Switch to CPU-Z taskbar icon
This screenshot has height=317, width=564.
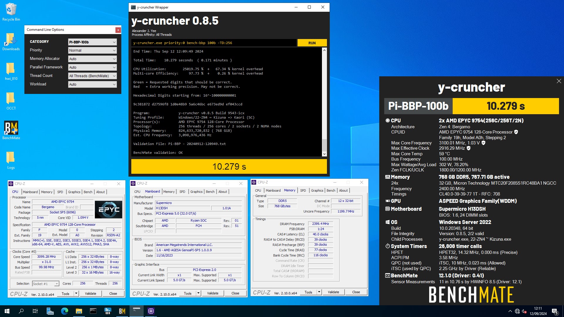(151, 311)
